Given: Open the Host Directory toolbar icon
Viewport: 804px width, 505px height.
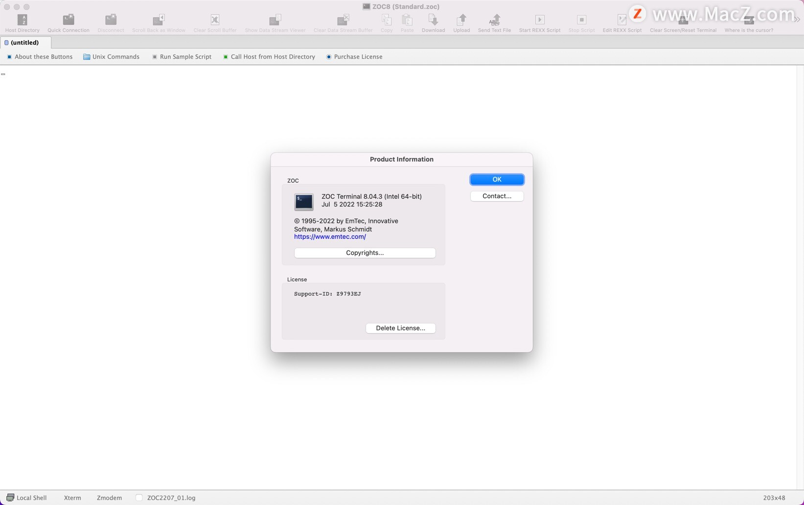Looking at the screenshot, I should [23, 20].
